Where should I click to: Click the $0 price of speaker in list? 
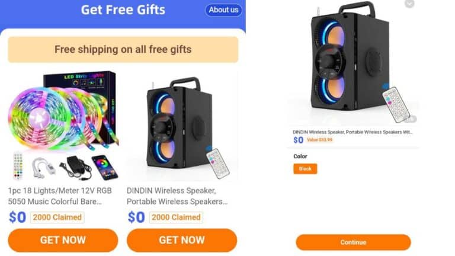click(x=136, y=217)
